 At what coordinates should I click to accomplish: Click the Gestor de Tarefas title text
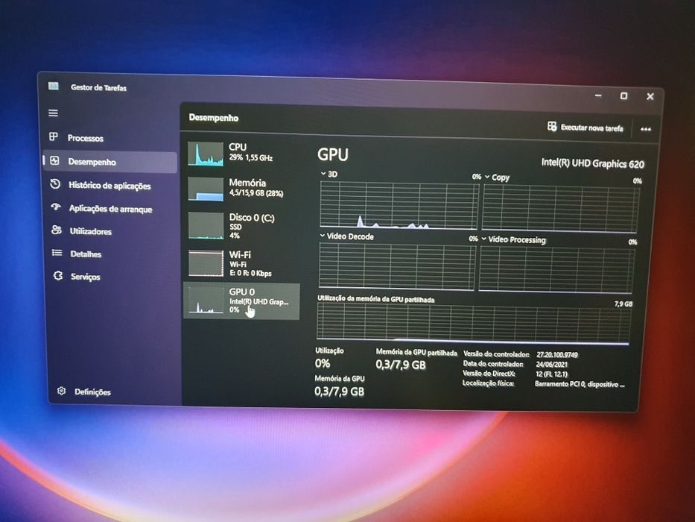98,87
